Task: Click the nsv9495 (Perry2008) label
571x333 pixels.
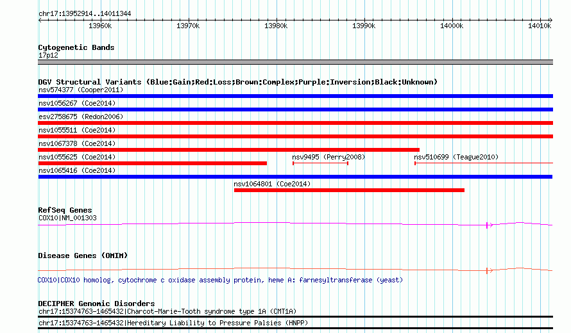Action: point(328,157)
